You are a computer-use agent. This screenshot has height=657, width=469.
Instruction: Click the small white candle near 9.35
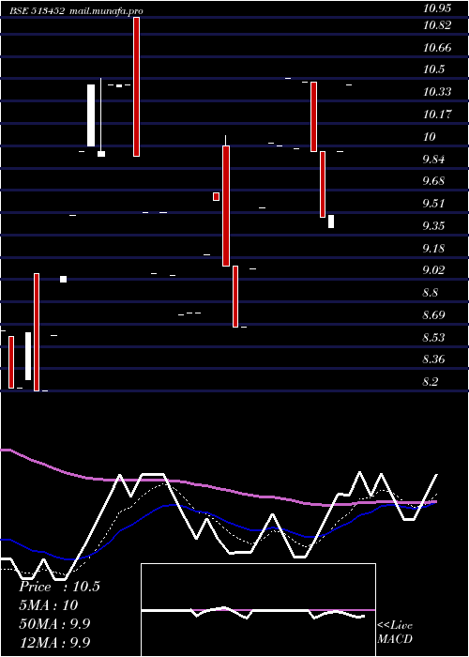click(x=331, y=222)
